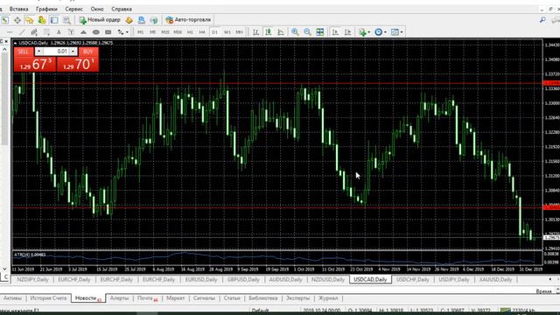Switch to the EURUSD,Daily chart tab

[201, 280]
